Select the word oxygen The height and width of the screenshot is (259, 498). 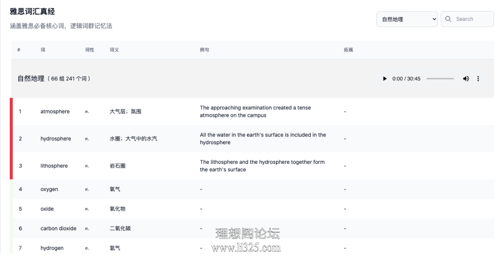49,189
